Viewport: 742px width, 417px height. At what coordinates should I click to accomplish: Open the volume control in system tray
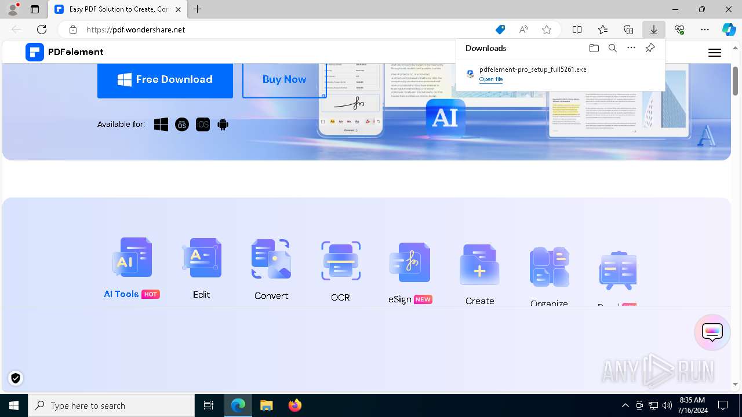pos(667,405)
